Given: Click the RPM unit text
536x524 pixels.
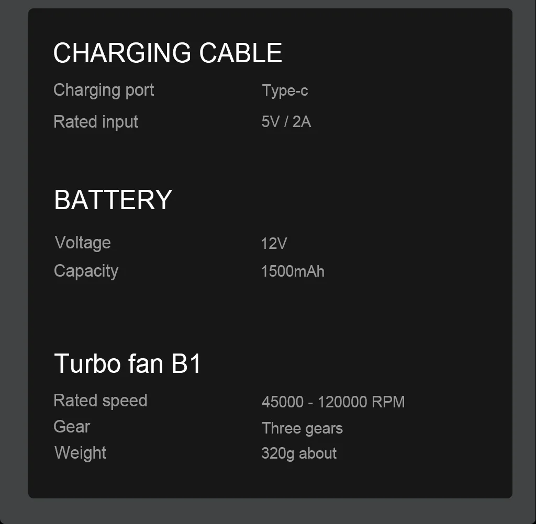Looking at the screenshot, I should point(388,402).
